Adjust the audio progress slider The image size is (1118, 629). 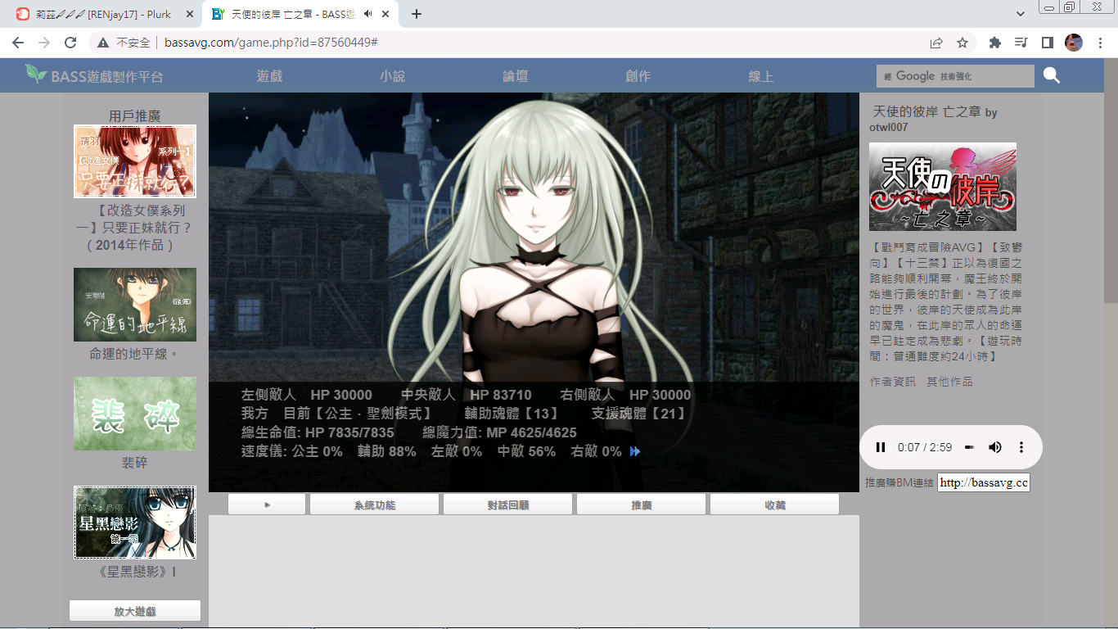[x=969, y=447]
